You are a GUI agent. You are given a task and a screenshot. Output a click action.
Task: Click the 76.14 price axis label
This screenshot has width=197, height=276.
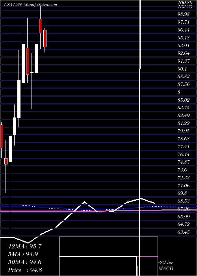tap(184, 154)
